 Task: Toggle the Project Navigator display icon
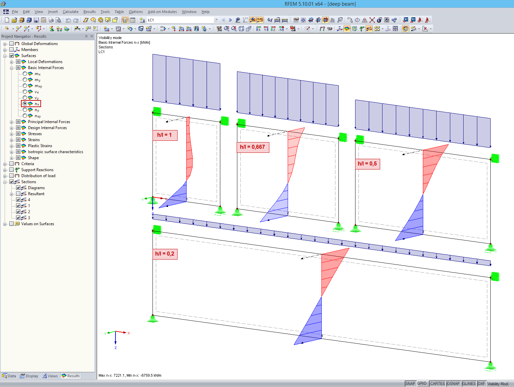[125, 20]
